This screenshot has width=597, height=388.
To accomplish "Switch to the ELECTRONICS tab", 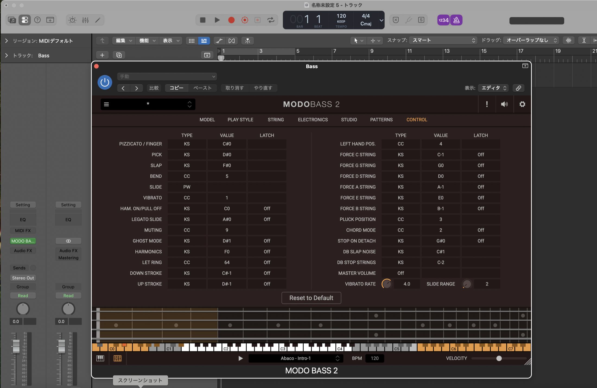I will pyautogui.click(x=313, y=120).
